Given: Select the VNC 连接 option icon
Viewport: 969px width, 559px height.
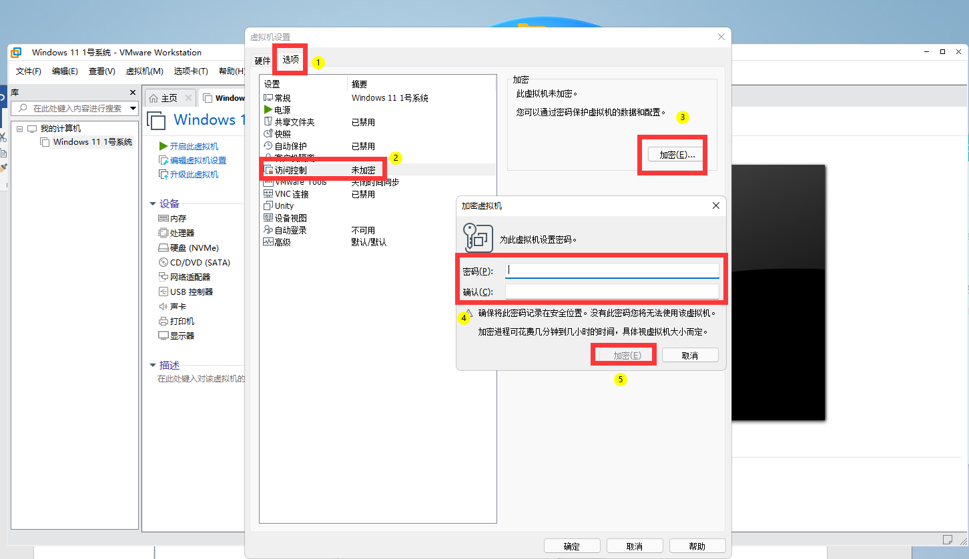Looking at the screenshot, I should [268, 194].
